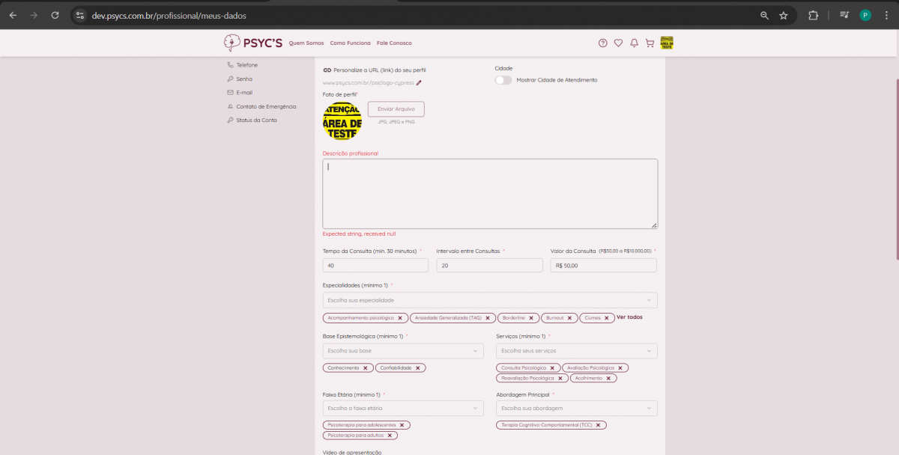
Task: Remove the Acolhimento service tag
Action: pyautogui.click(x=609, y=379)
